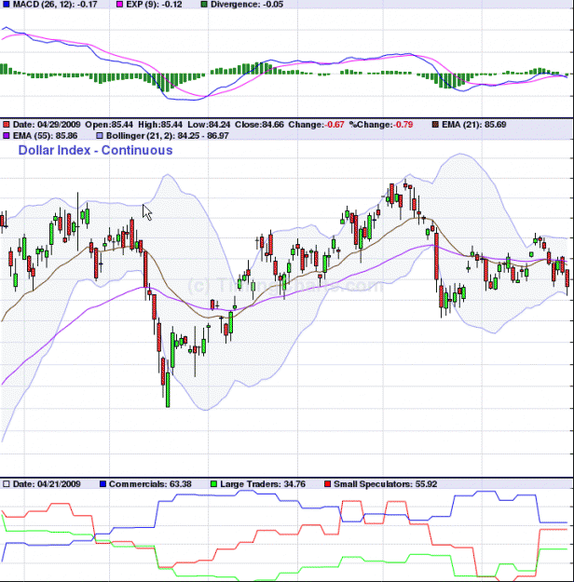The width and height of the screenshot is (574, 582).
Task: Select the 'Date: 04/21/2009' text in COT panel
Action: [47, 484]
